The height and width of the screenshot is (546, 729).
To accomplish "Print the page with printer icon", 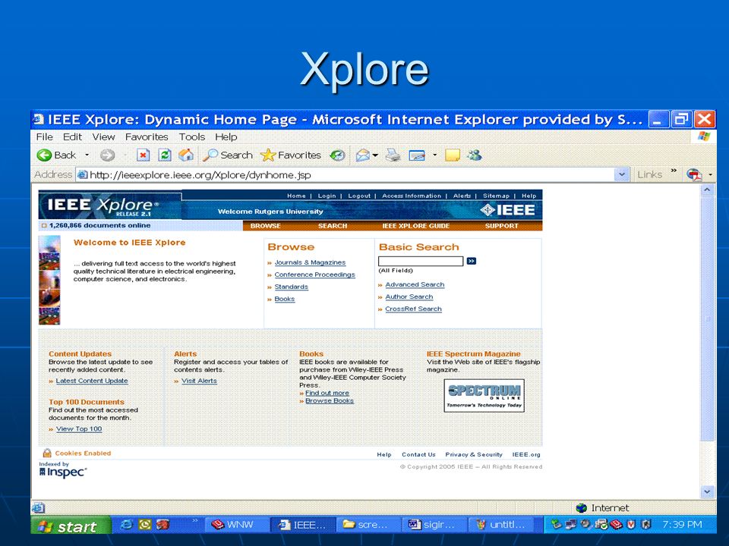I will [393, 155].
